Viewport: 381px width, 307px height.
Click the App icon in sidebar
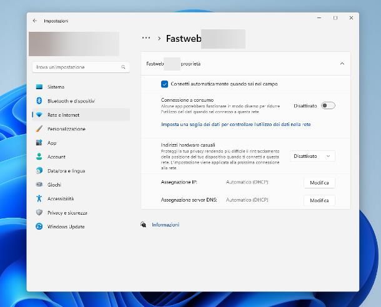pyautogui.click(x=39, y=143)
